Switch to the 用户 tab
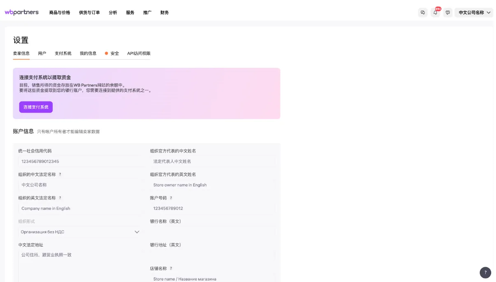The width and height of the screenshot is (496, 282). [x=42, y=53]
